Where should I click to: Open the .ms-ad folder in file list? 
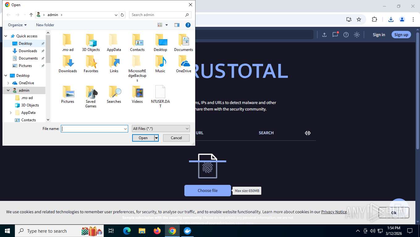[x=68, y=43]
